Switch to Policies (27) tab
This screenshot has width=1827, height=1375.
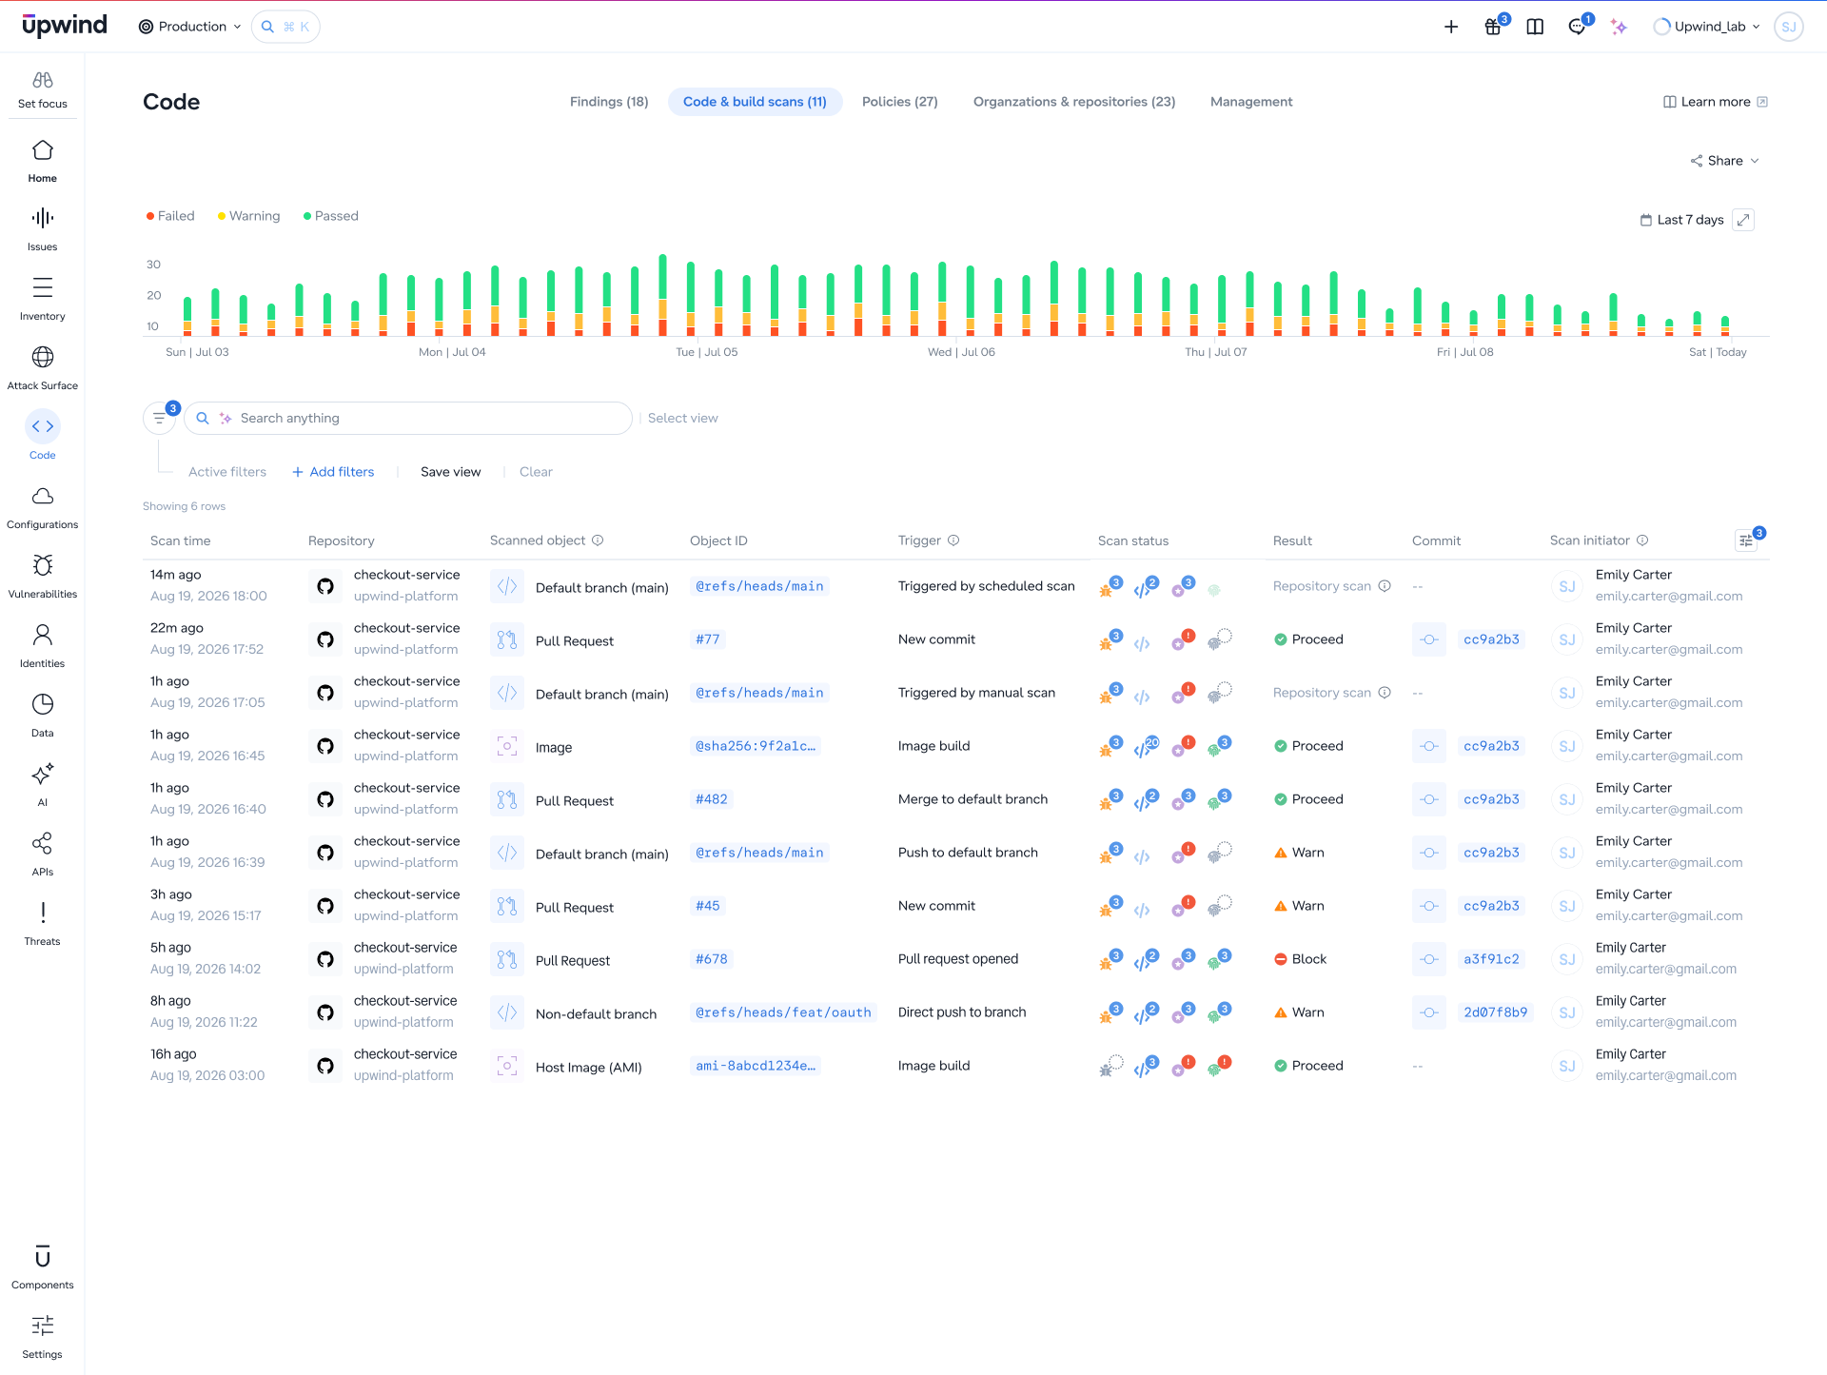tap(900, 102)
